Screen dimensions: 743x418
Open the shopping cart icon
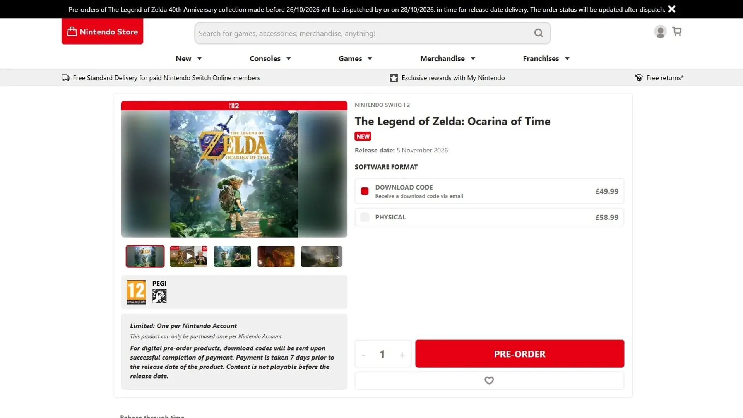tap(677, 31)
